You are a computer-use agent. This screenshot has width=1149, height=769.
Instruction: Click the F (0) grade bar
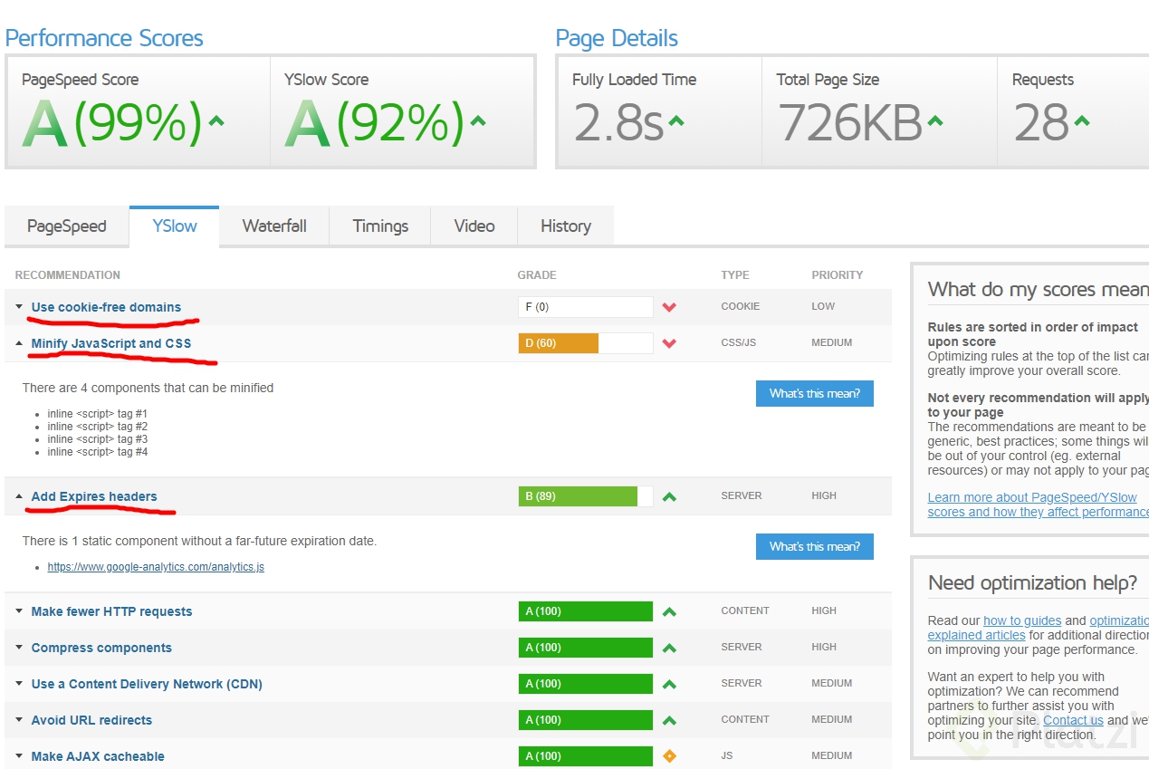pyautogui.click(x=586, y=307)
